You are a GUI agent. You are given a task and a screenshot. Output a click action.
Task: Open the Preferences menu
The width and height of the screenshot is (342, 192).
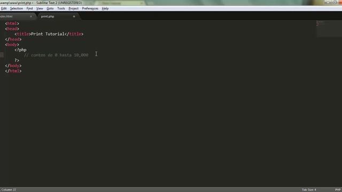point(90,9)
